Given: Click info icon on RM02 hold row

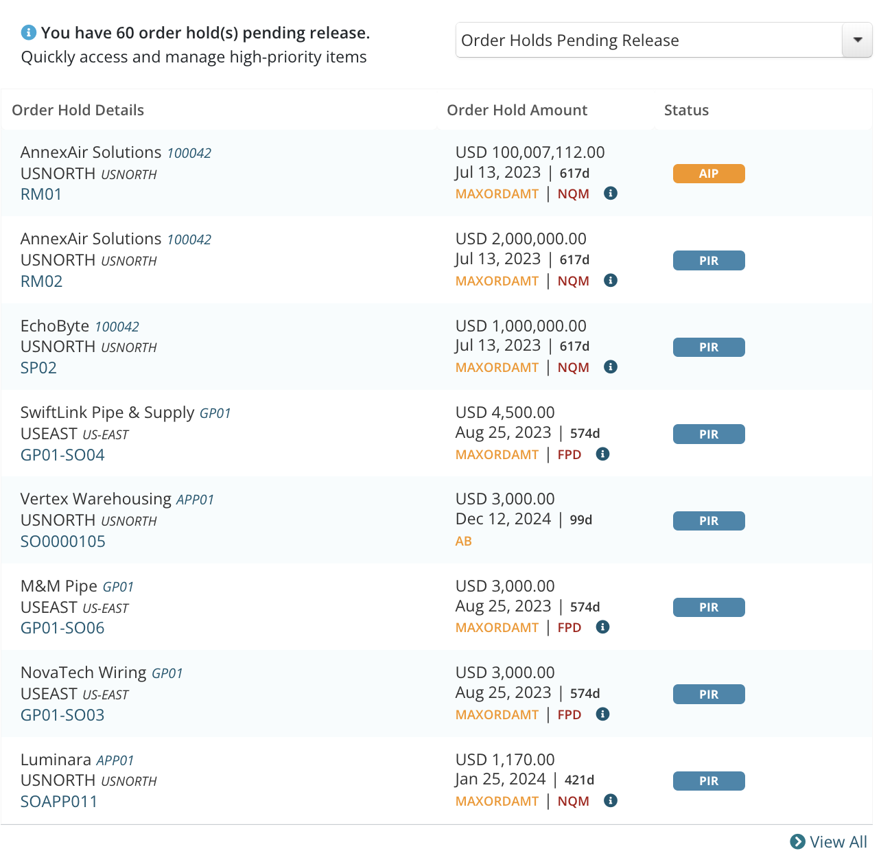Looking at the screenshot, I should (x=611, y=280).
